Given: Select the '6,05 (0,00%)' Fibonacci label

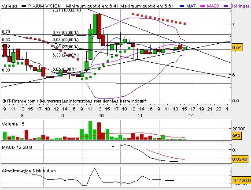Looking at the screenshot, I should coord(64,69).
